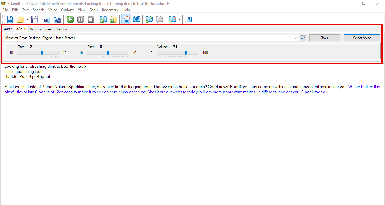Click the named bookmarks book icon
Image resolution: width=385 pixels, height=205 pixels.
[172, 19]
